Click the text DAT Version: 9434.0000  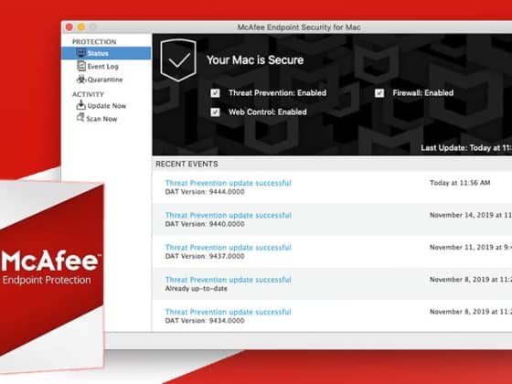205,321
